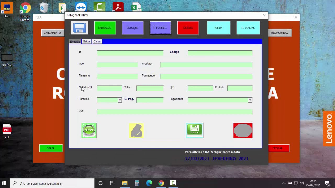Image resolution: width=335 pixels, height=188 pixels.
Task: Open the TeamViewer desktop icon
Action: [x=81, y=7]
